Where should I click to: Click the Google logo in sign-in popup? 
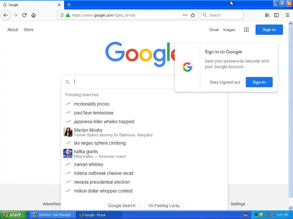point(187,67)
